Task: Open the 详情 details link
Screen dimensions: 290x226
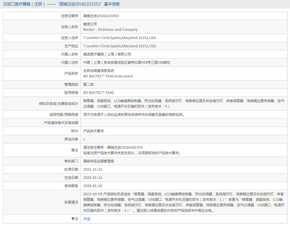Action: pyautogui.click(x=87, y=219)
